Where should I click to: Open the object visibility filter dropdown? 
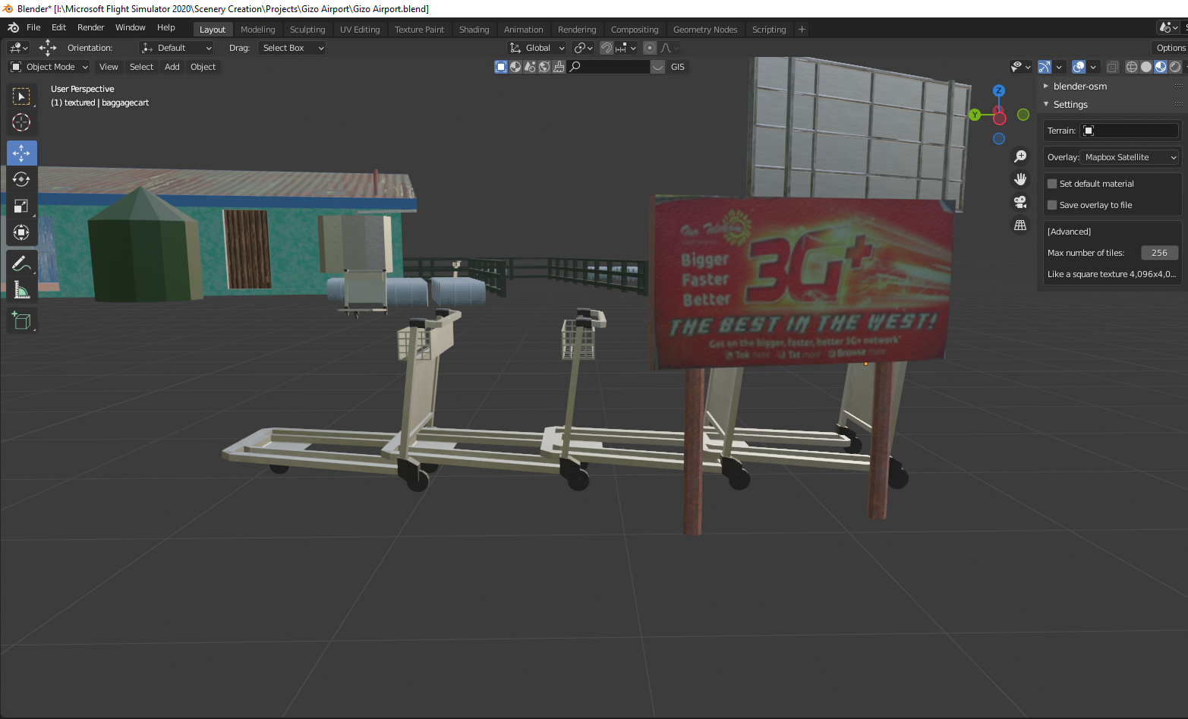pos(1021,67)
